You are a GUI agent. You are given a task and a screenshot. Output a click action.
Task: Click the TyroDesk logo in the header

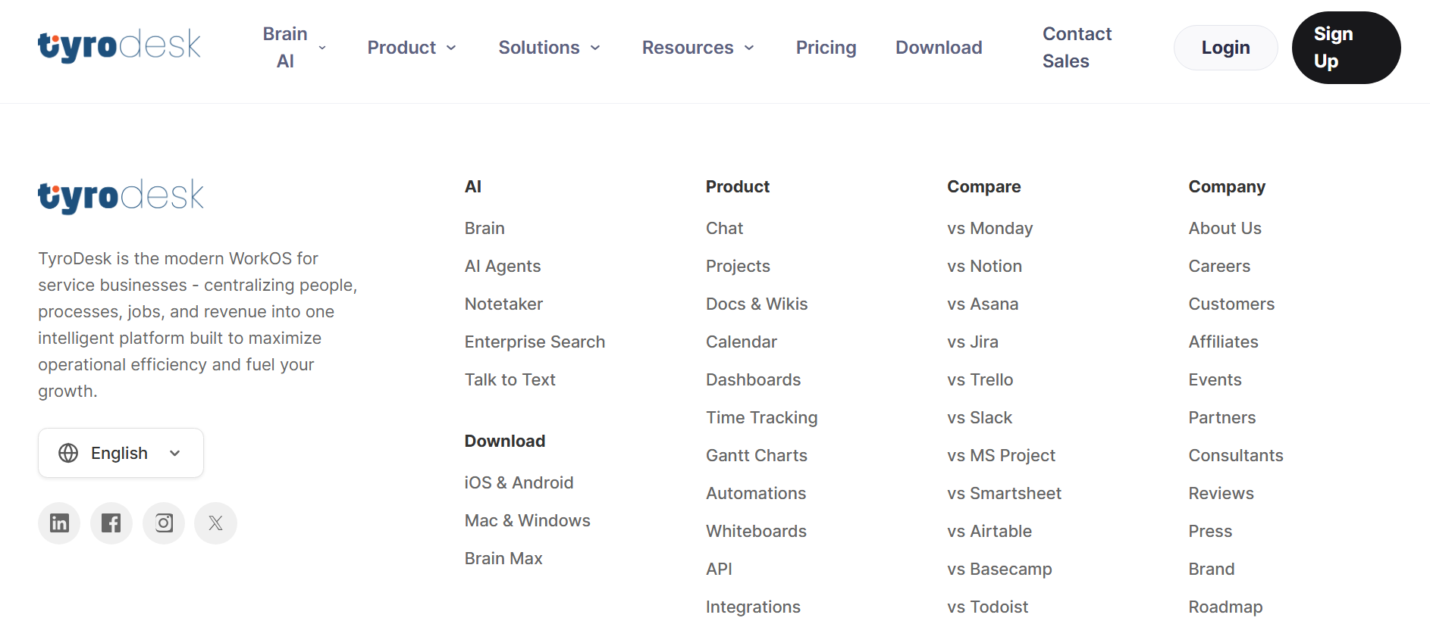pyautogui.click(x=119, y=45)
